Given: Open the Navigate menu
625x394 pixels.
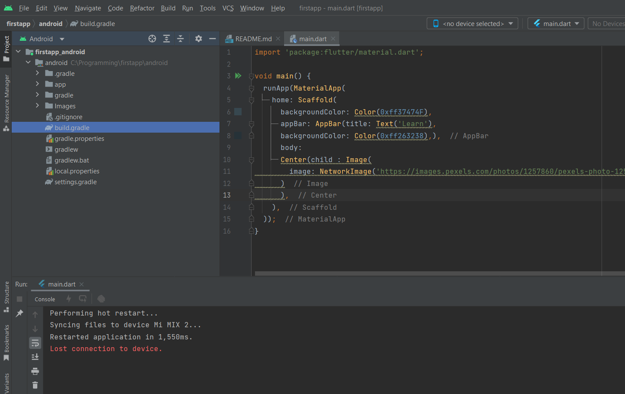Looking at the screenshot, I should [x=88, y=8].
